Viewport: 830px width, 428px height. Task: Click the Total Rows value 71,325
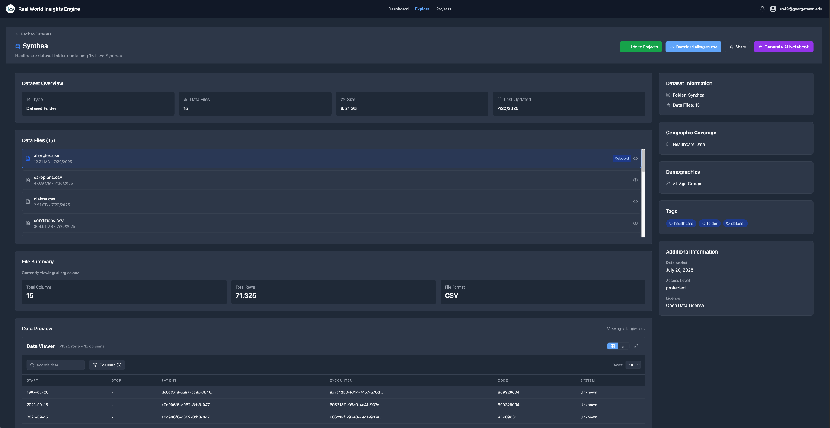pos(246,296)
